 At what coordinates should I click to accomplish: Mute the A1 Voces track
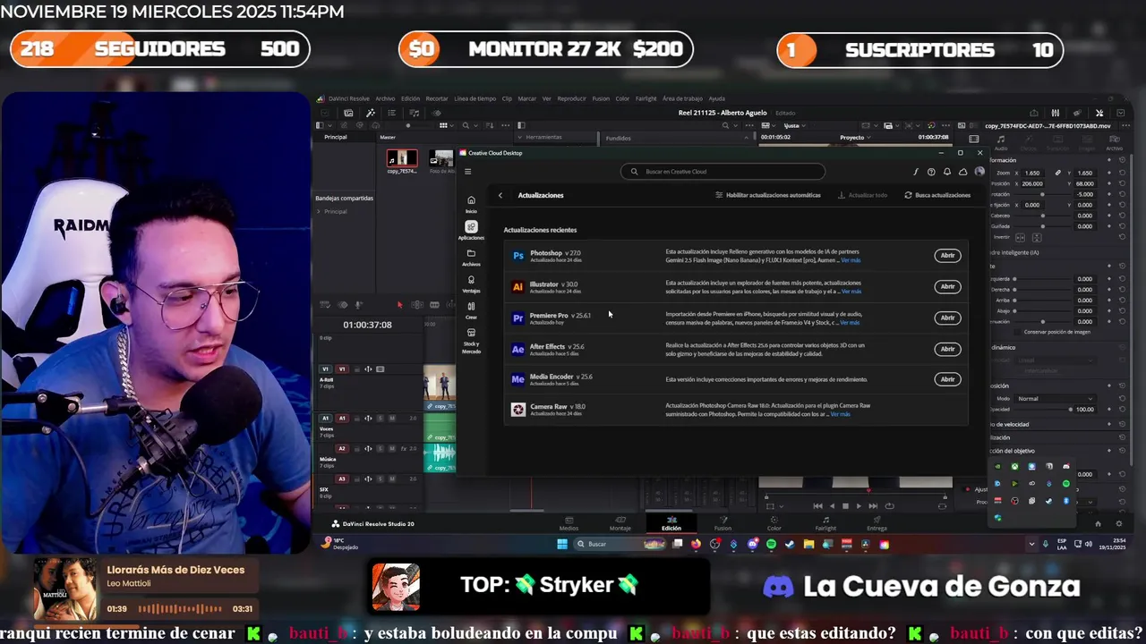pyautogui.click(x=391, y=418)
